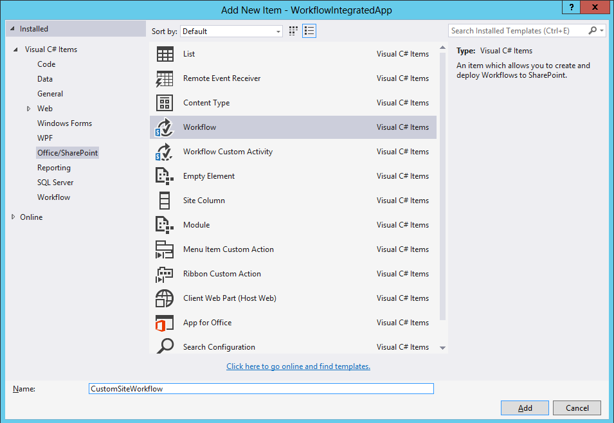Choose the Content Type icon
The image size is (614, 423).
pyautogui.click(x=165, y=103)
